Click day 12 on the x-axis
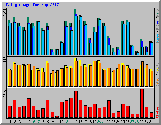Screen dimensions: 161x125 point(61,122)
